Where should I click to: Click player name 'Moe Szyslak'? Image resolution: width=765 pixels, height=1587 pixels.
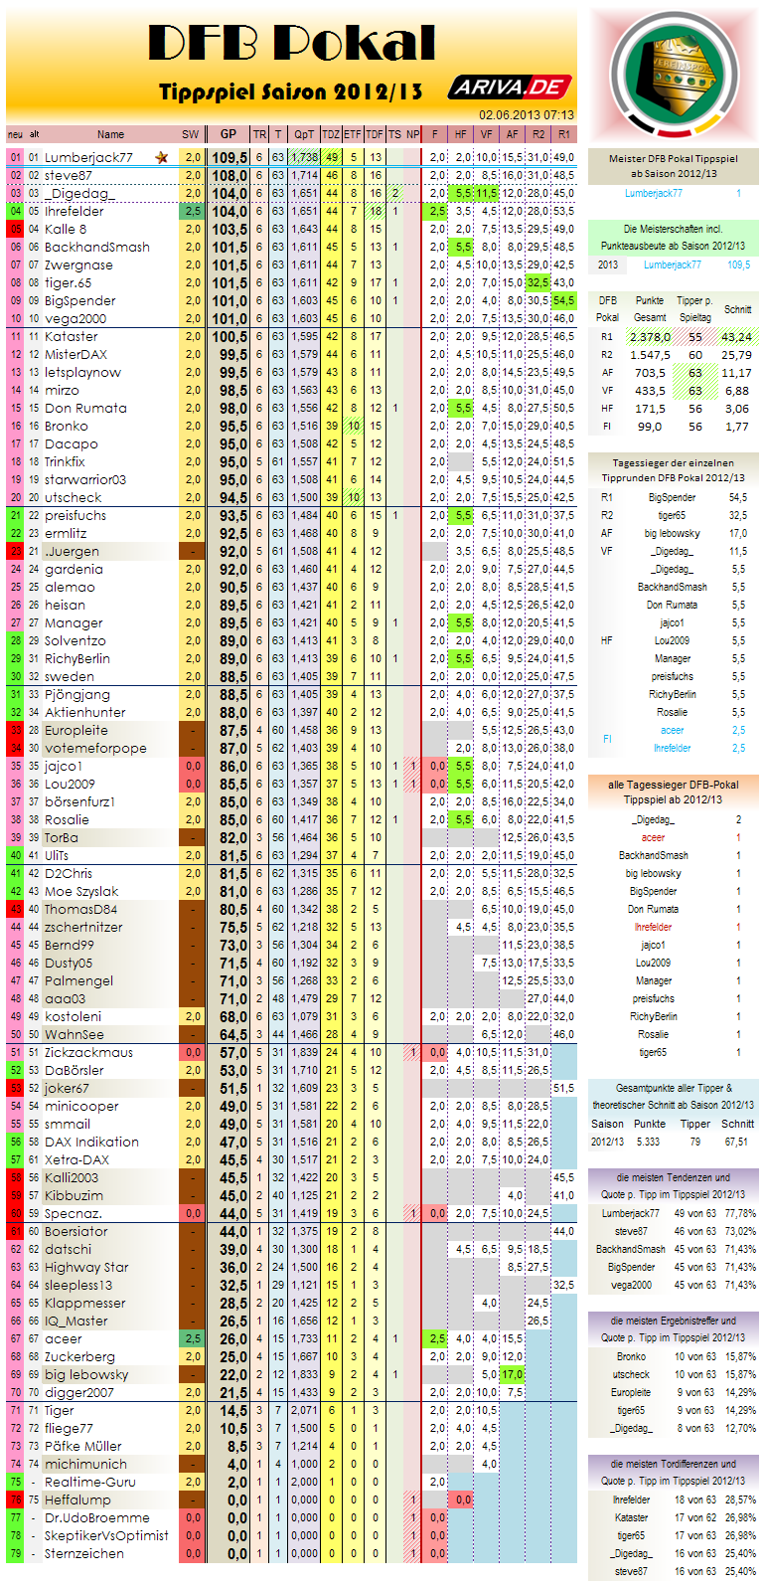81,891
